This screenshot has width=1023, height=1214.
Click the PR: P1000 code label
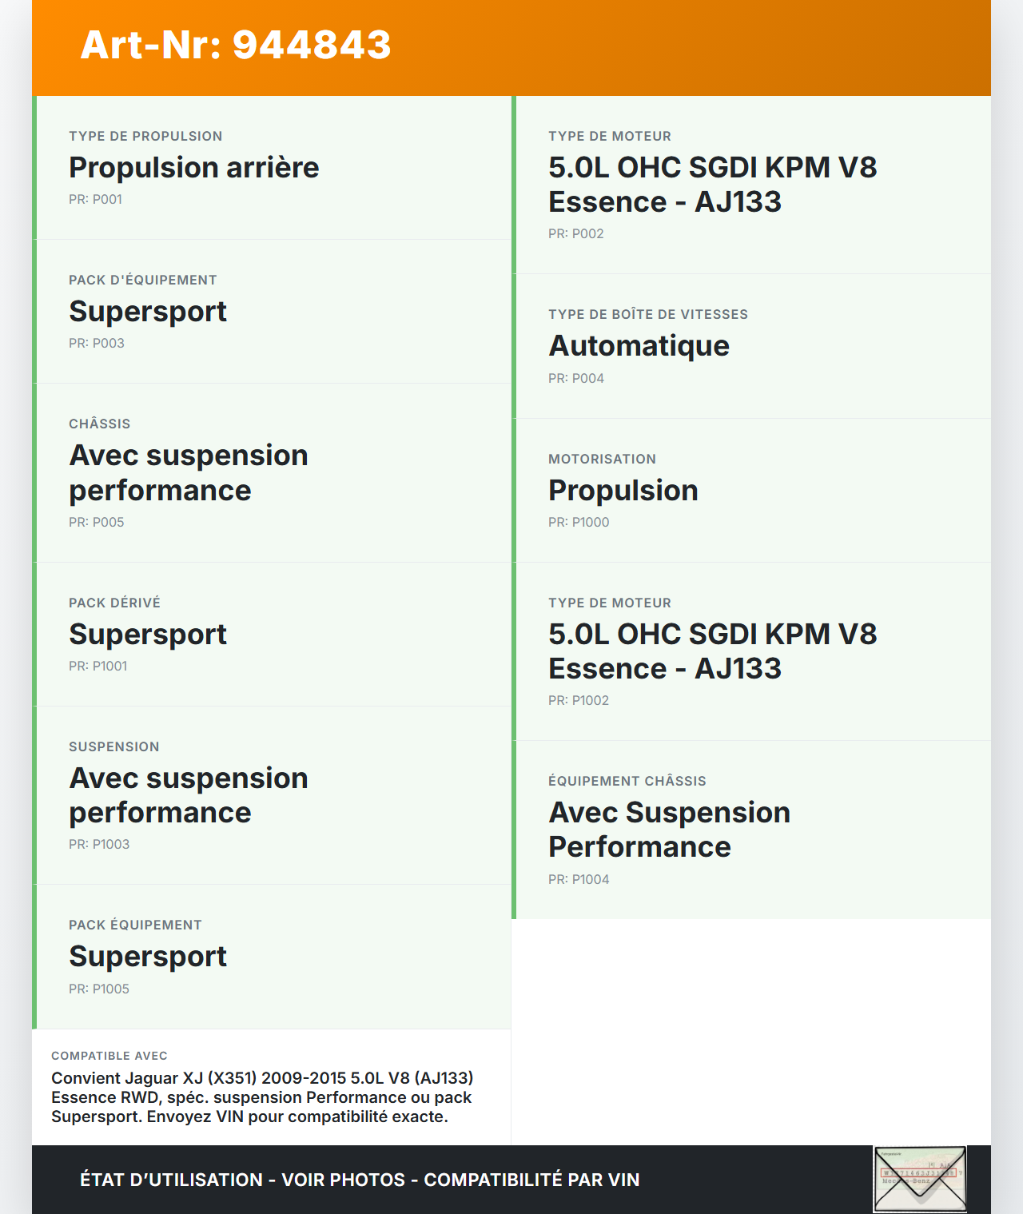578,523
